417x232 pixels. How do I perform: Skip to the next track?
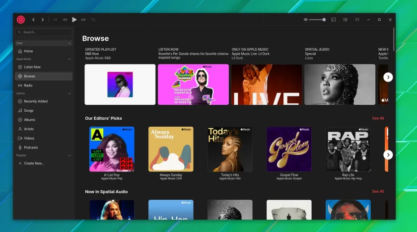[83, 20]
